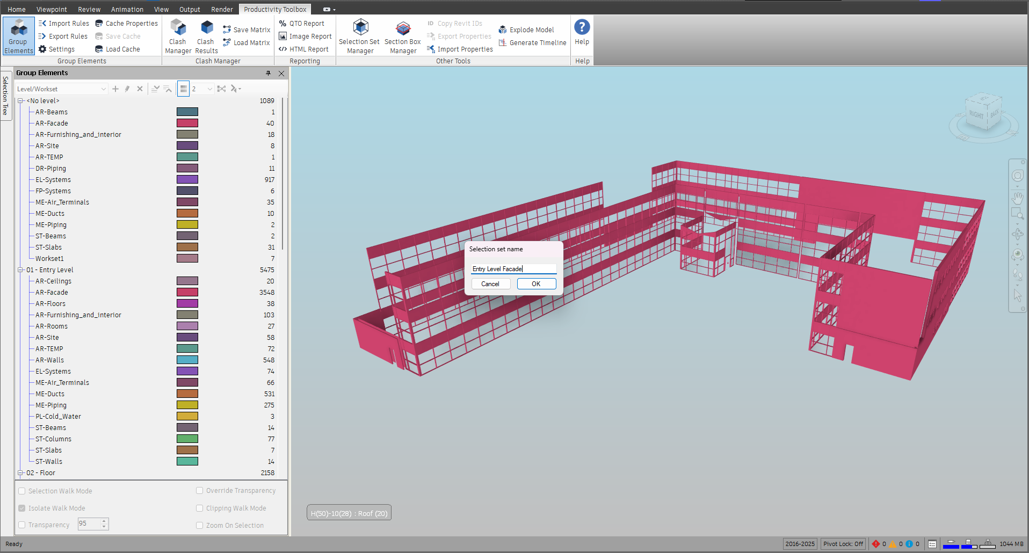1029x553 pixels.
Task: Generate a QTO Report
Action: (x=302, y=24)
